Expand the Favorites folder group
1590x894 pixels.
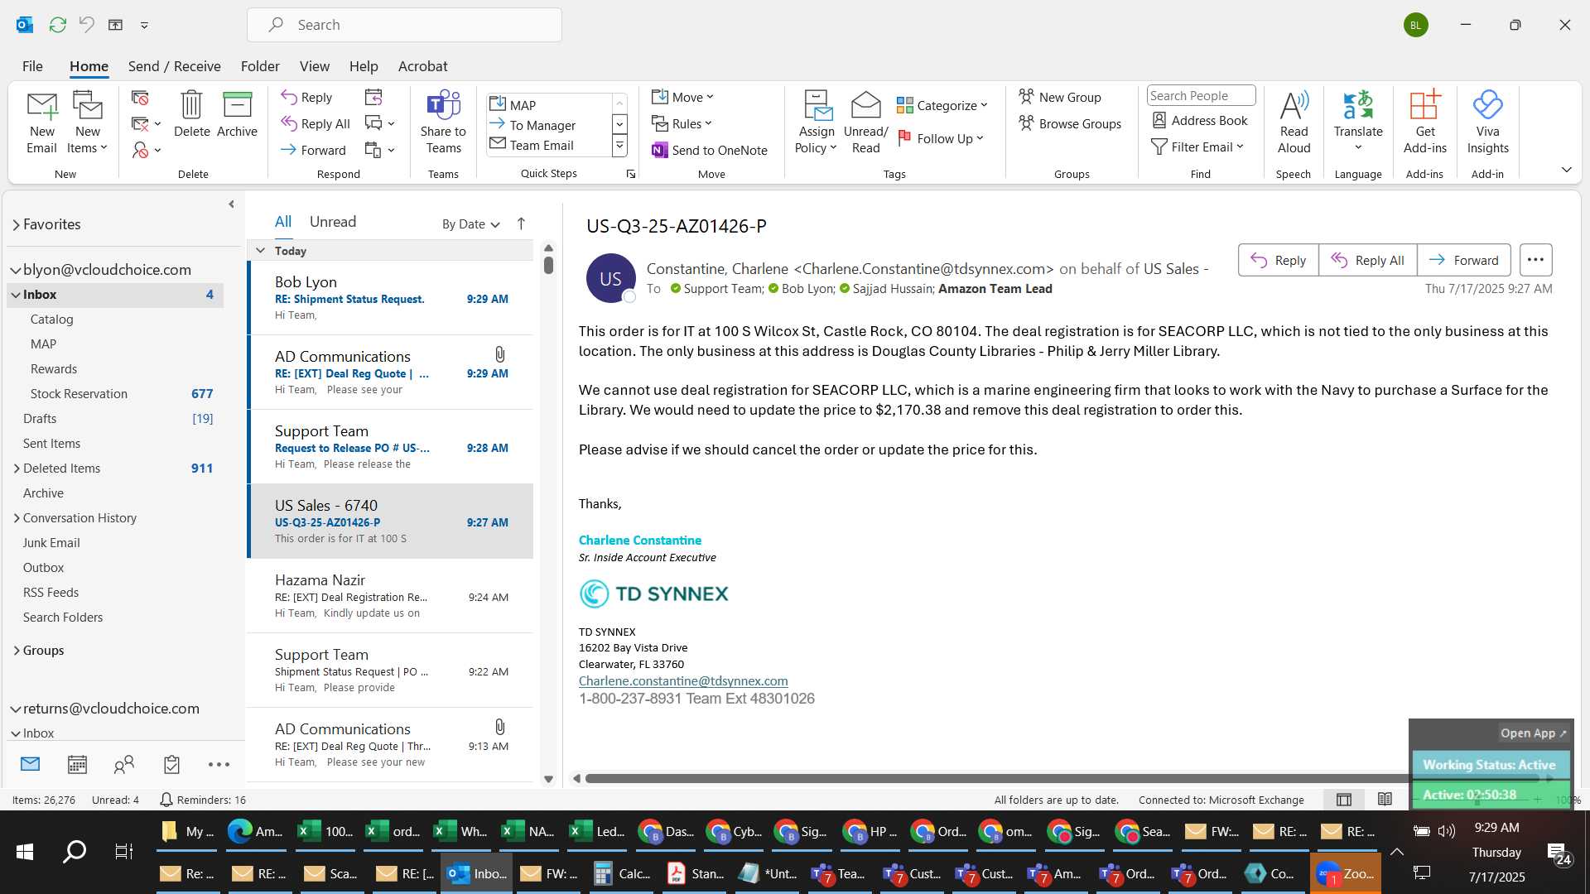pyautogui.click(x=16, y=224)
